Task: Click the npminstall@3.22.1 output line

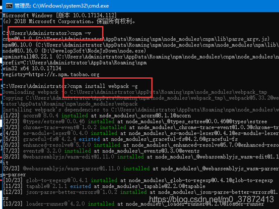Action: pyautogui.click(x=141, y=57)
